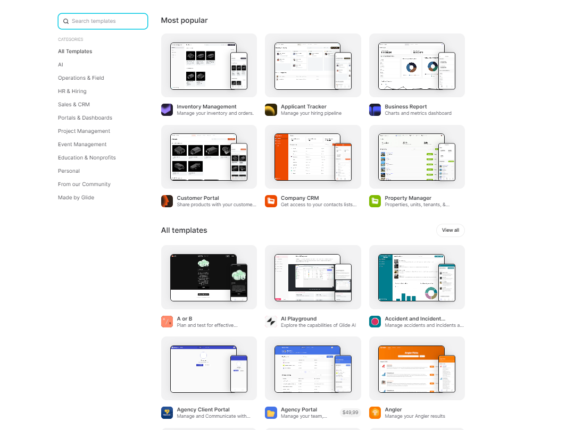This screenshot has width=583, height=430.
Task: Open the Inventory Management template title
Action: (x=206, y=107)
